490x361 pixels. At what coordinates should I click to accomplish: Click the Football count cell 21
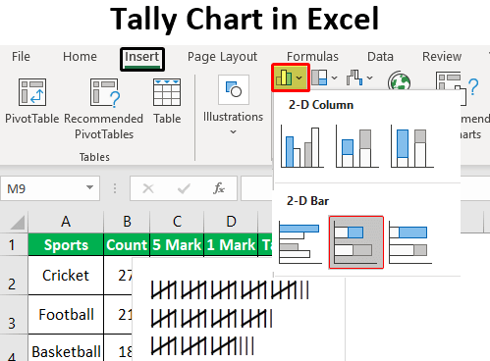click(x=119, y=315)
